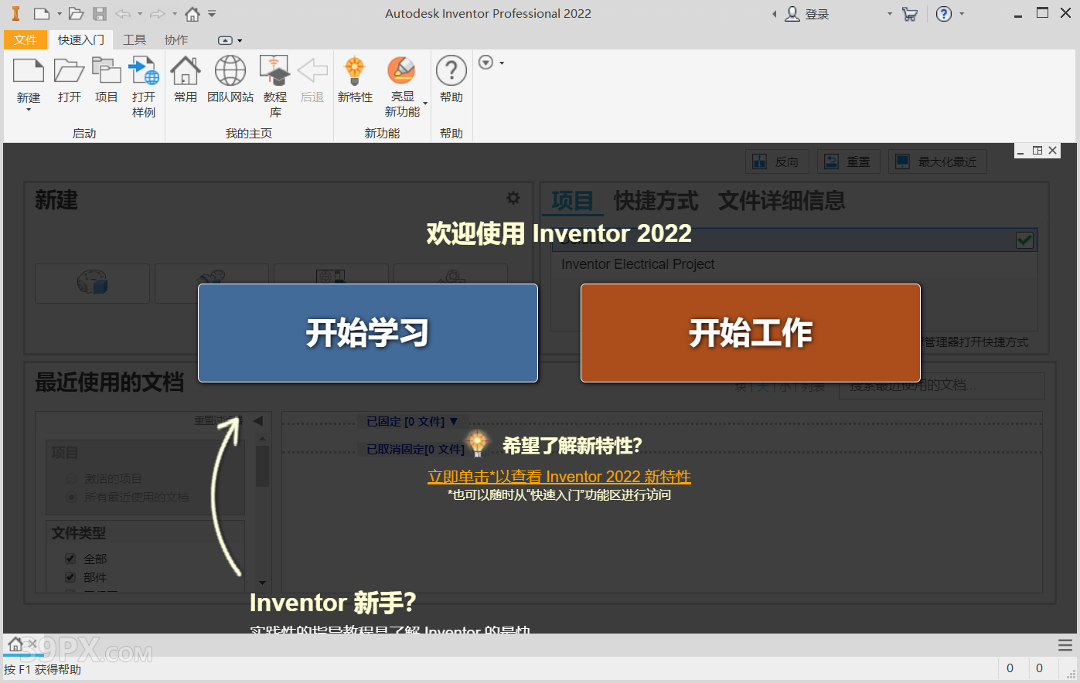Click the 重置 button
This screenshot has height=683, width=1080.
[x=849, y=161]
